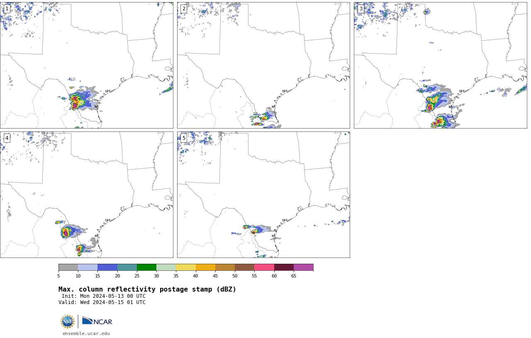Click the ensemble.ucar.edu text
The width and height of the screenshot is (531, 338).
86,333
